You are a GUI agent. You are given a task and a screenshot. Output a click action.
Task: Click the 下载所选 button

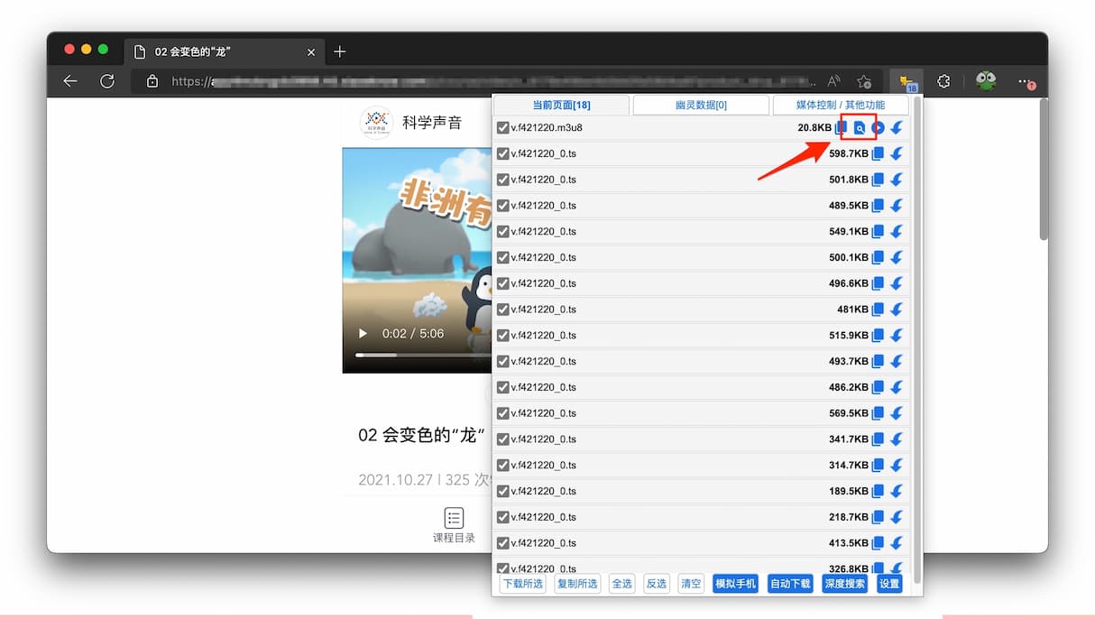522,584
